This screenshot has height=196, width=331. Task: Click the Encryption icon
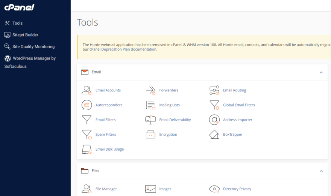click(x=150, y=135)
